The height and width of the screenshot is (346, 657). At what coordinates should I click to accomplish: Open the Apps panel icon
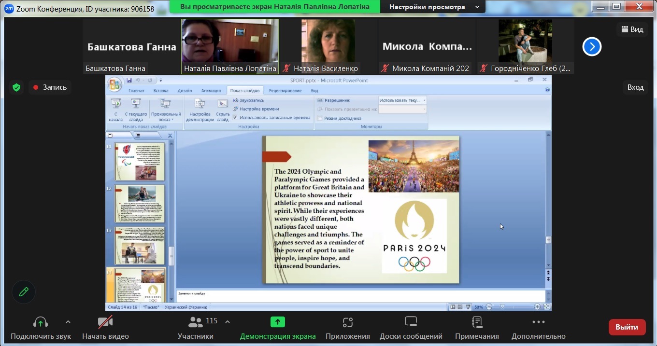coord(347,322)
